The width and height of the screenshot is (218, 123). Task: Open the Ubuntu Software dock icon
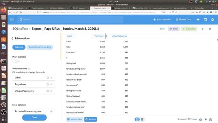tap(4, 39)
